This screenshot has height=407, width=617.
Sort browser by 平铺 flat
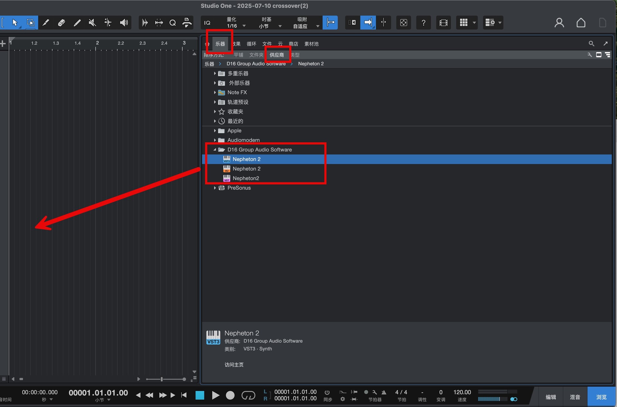pos(238,55)
